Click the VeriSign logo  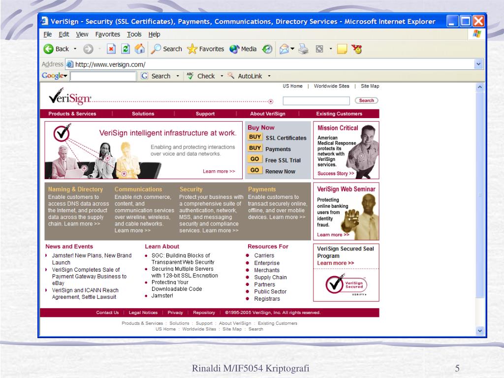(x=70, y=96)
